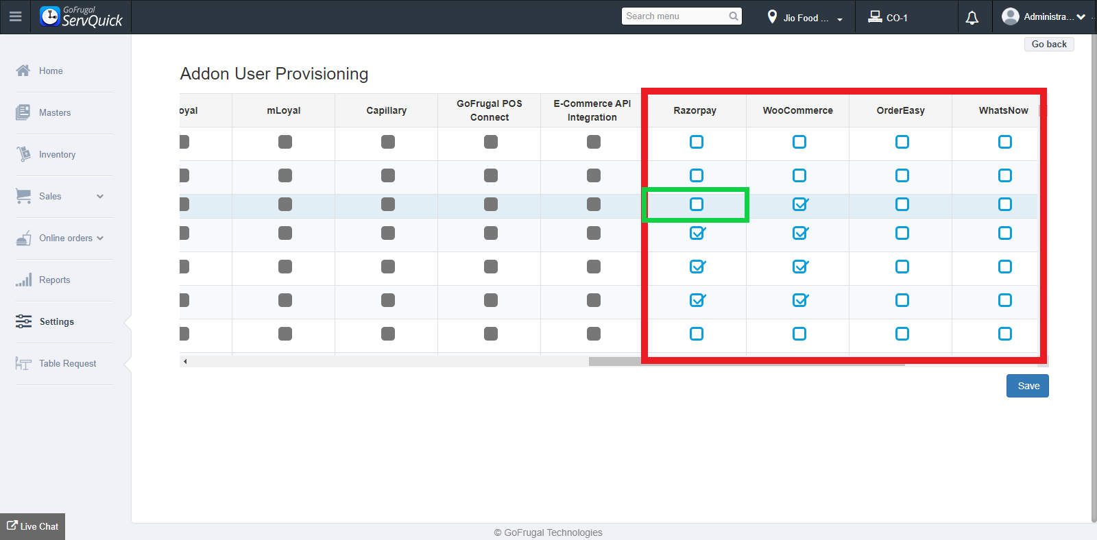Screen dimensions: 1097x540
Task: Go to Home via house icon
Action: tap(23, 71)
